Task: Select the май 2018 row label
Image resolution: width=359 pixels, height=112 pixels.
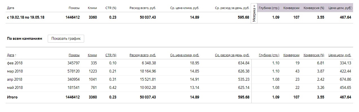Action: [x=15, y=88]
